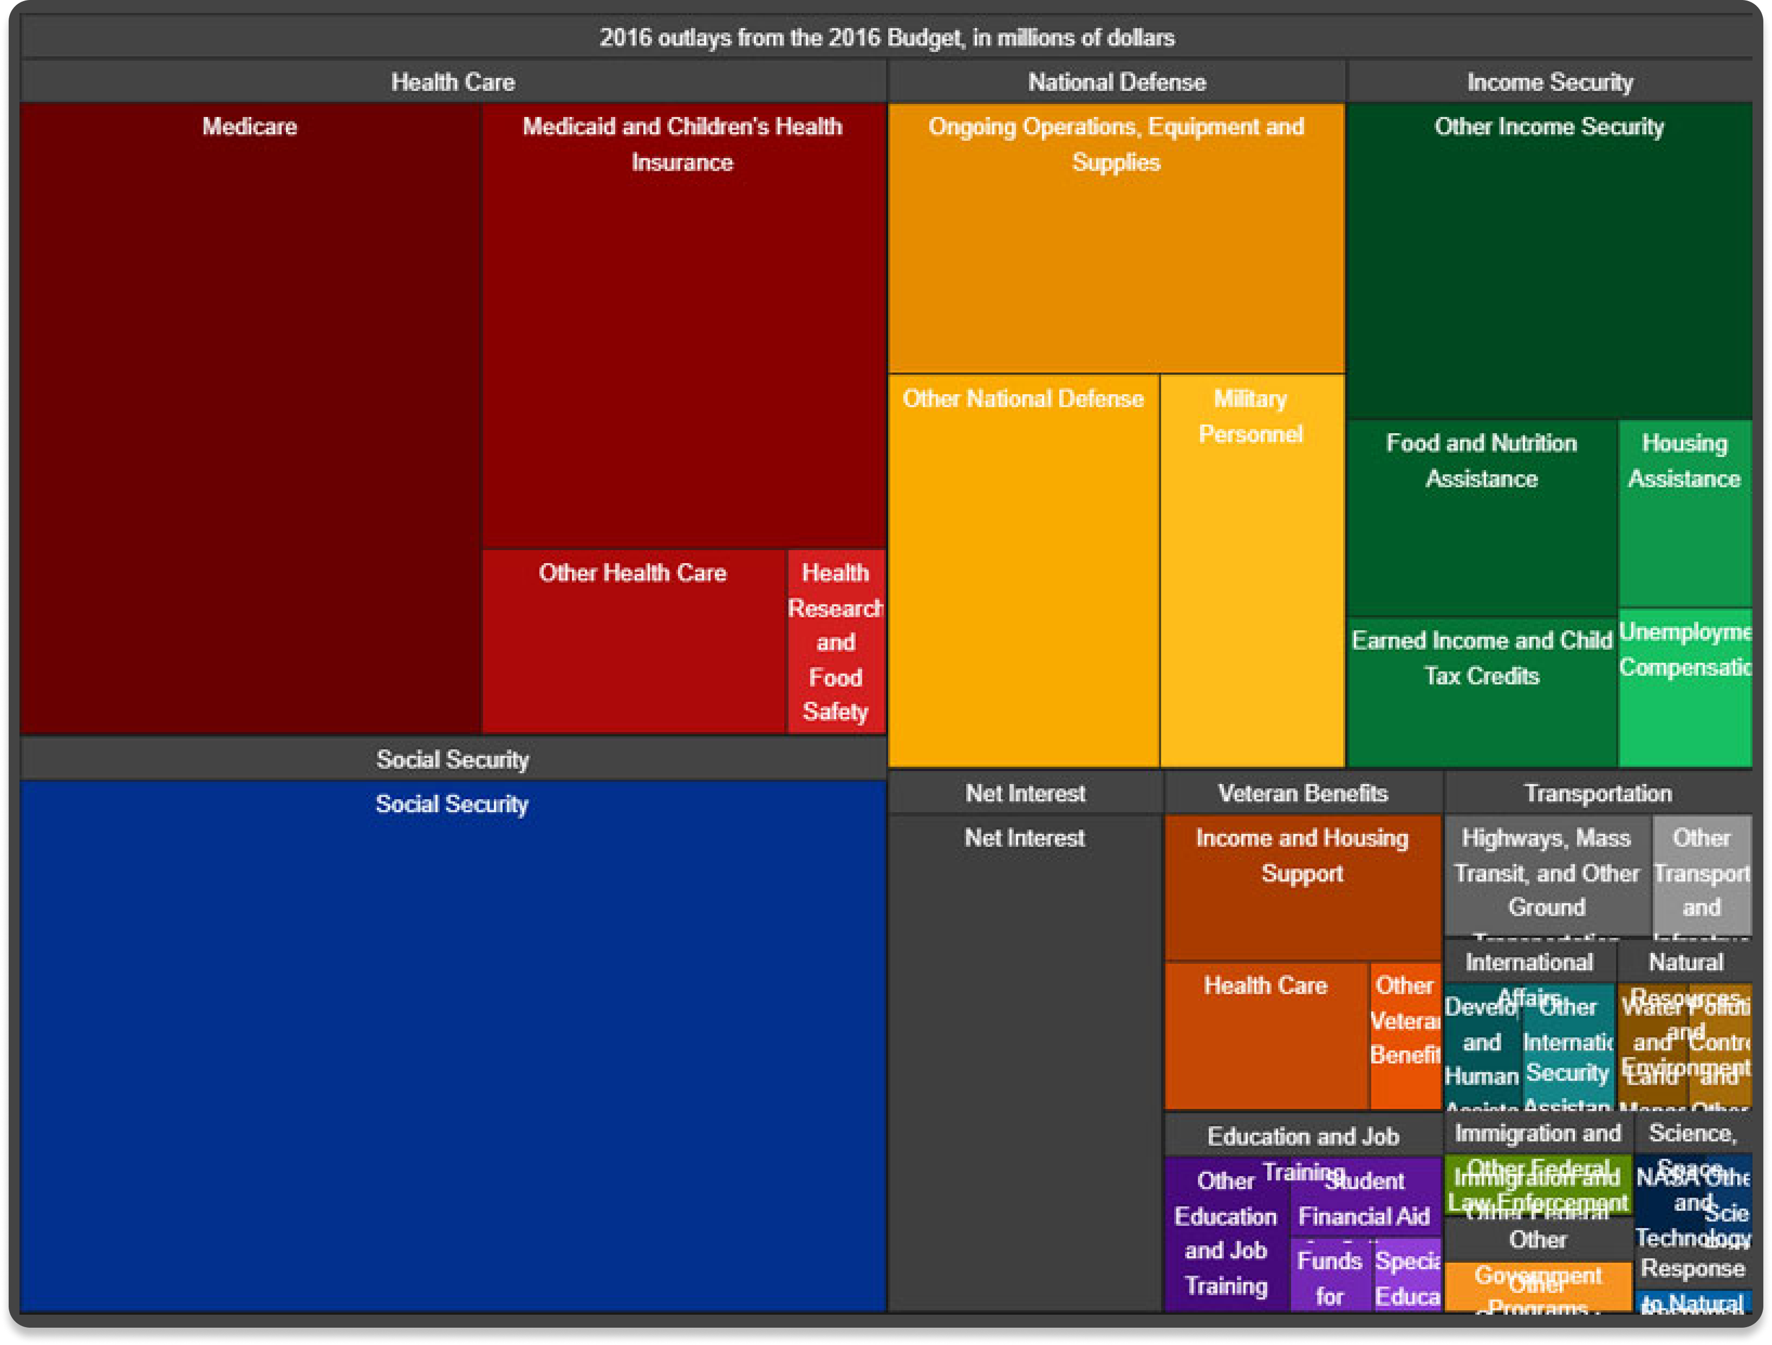Viewport: 1772px width, 1345px height.
Task: Click Health Research and Food Safety cell
Action: [x=836, y=641]
